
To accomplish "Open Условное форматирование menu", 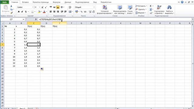I will pyautogui.click(x=105, y=10).
